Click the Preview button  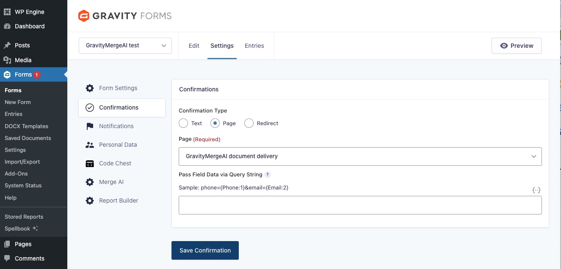tap(516, 46)
